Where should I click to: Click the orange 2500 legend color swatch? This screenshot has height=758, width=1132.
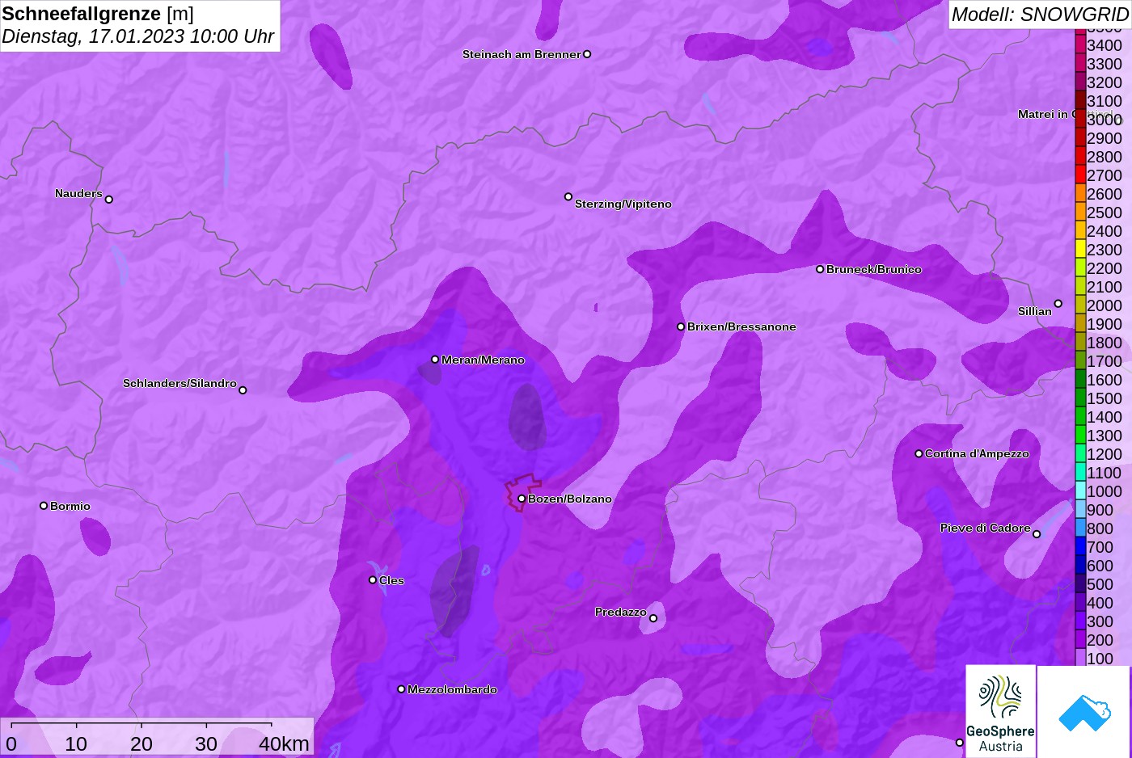point(1080,213)
